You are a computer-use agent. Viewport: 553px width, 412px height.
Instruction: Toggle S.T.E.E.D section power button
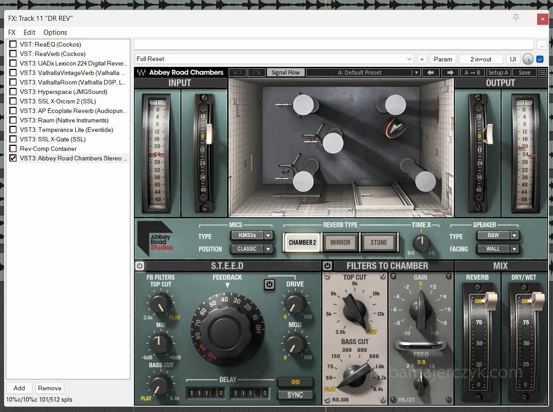tap(139, 266)
